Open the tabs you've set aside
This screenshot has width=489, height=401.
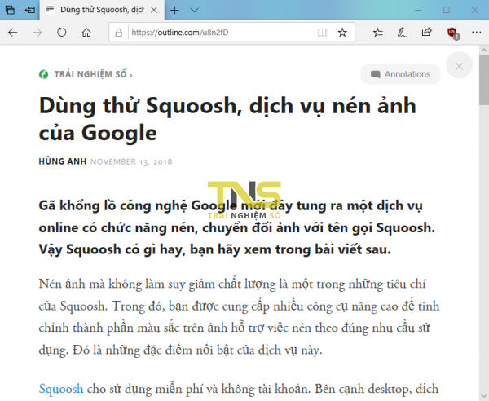(10, 10)
